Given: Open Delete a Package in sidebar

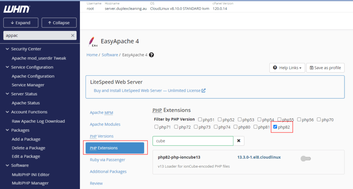Looking at the screenshot, I should pos(29,148).
